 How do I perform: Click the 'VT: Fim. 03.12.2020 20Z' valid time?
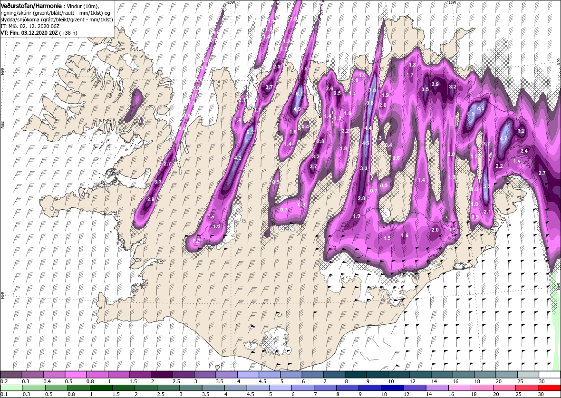[29, 32]
